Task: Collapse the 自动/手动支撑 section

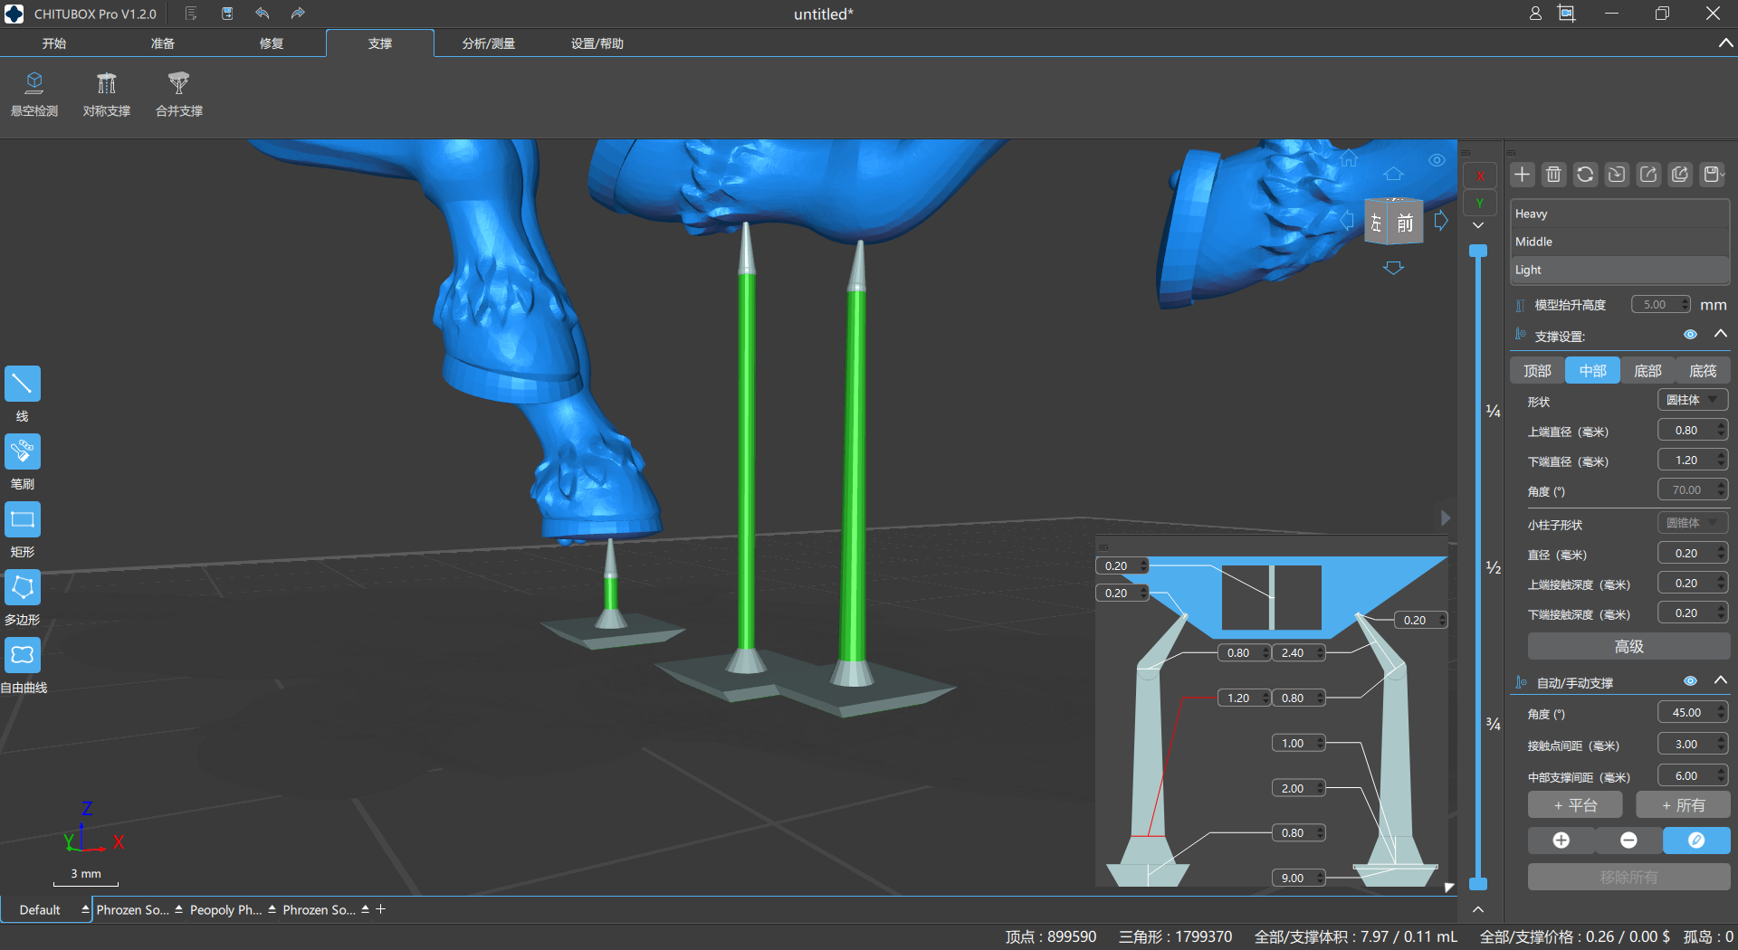Action: [x=1721, y=680]
